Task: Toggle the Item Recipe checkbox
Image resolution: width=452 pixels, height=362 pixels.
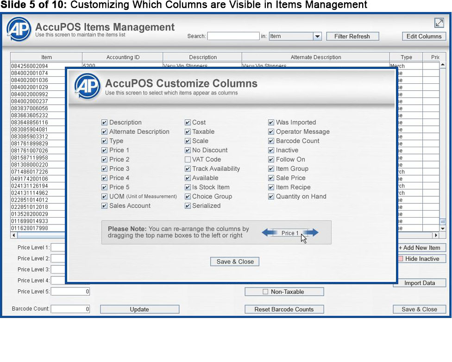Action: tap(271, 187)
